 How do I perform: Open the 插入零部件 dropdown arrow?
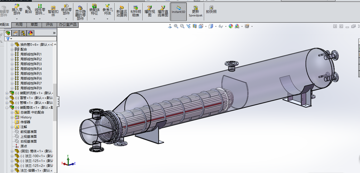17,19
